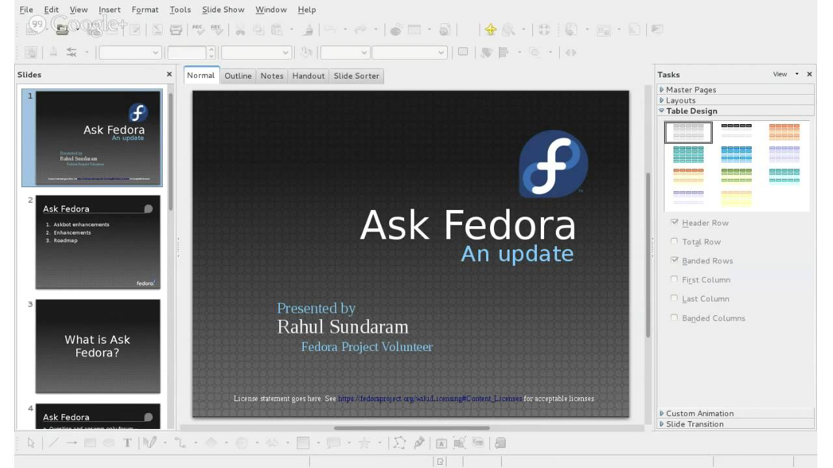The height and width of the screenshot is (468, 833).
Task: Click the Format Paintbrush icon
Action: coord(308,29)
